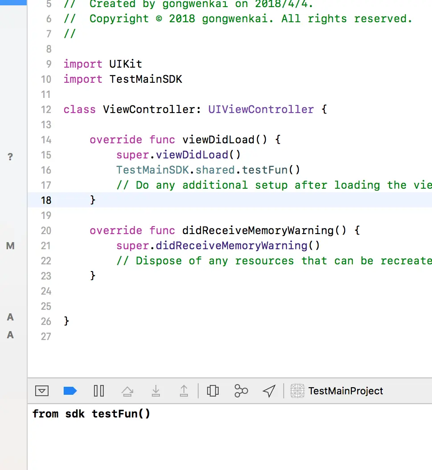This screenshot has height=470, width=432.
Task: Click super.didReceiveMemoryWarning() on line 21
Action: (218, 246)
